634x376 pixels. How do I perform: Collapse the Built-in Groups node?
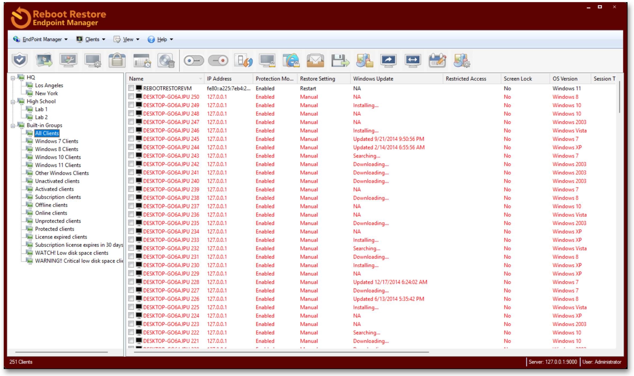[x=13, y=126]
